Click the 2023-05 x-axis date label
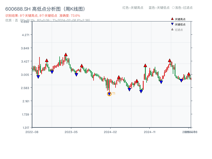Image resolution: width=212 pixels, height=159 pixels. 71,132
